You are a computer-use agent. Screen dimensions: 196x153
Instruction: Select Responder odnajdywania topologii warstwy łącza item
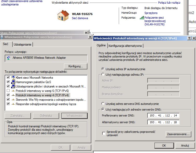click(x=46, y=104)
